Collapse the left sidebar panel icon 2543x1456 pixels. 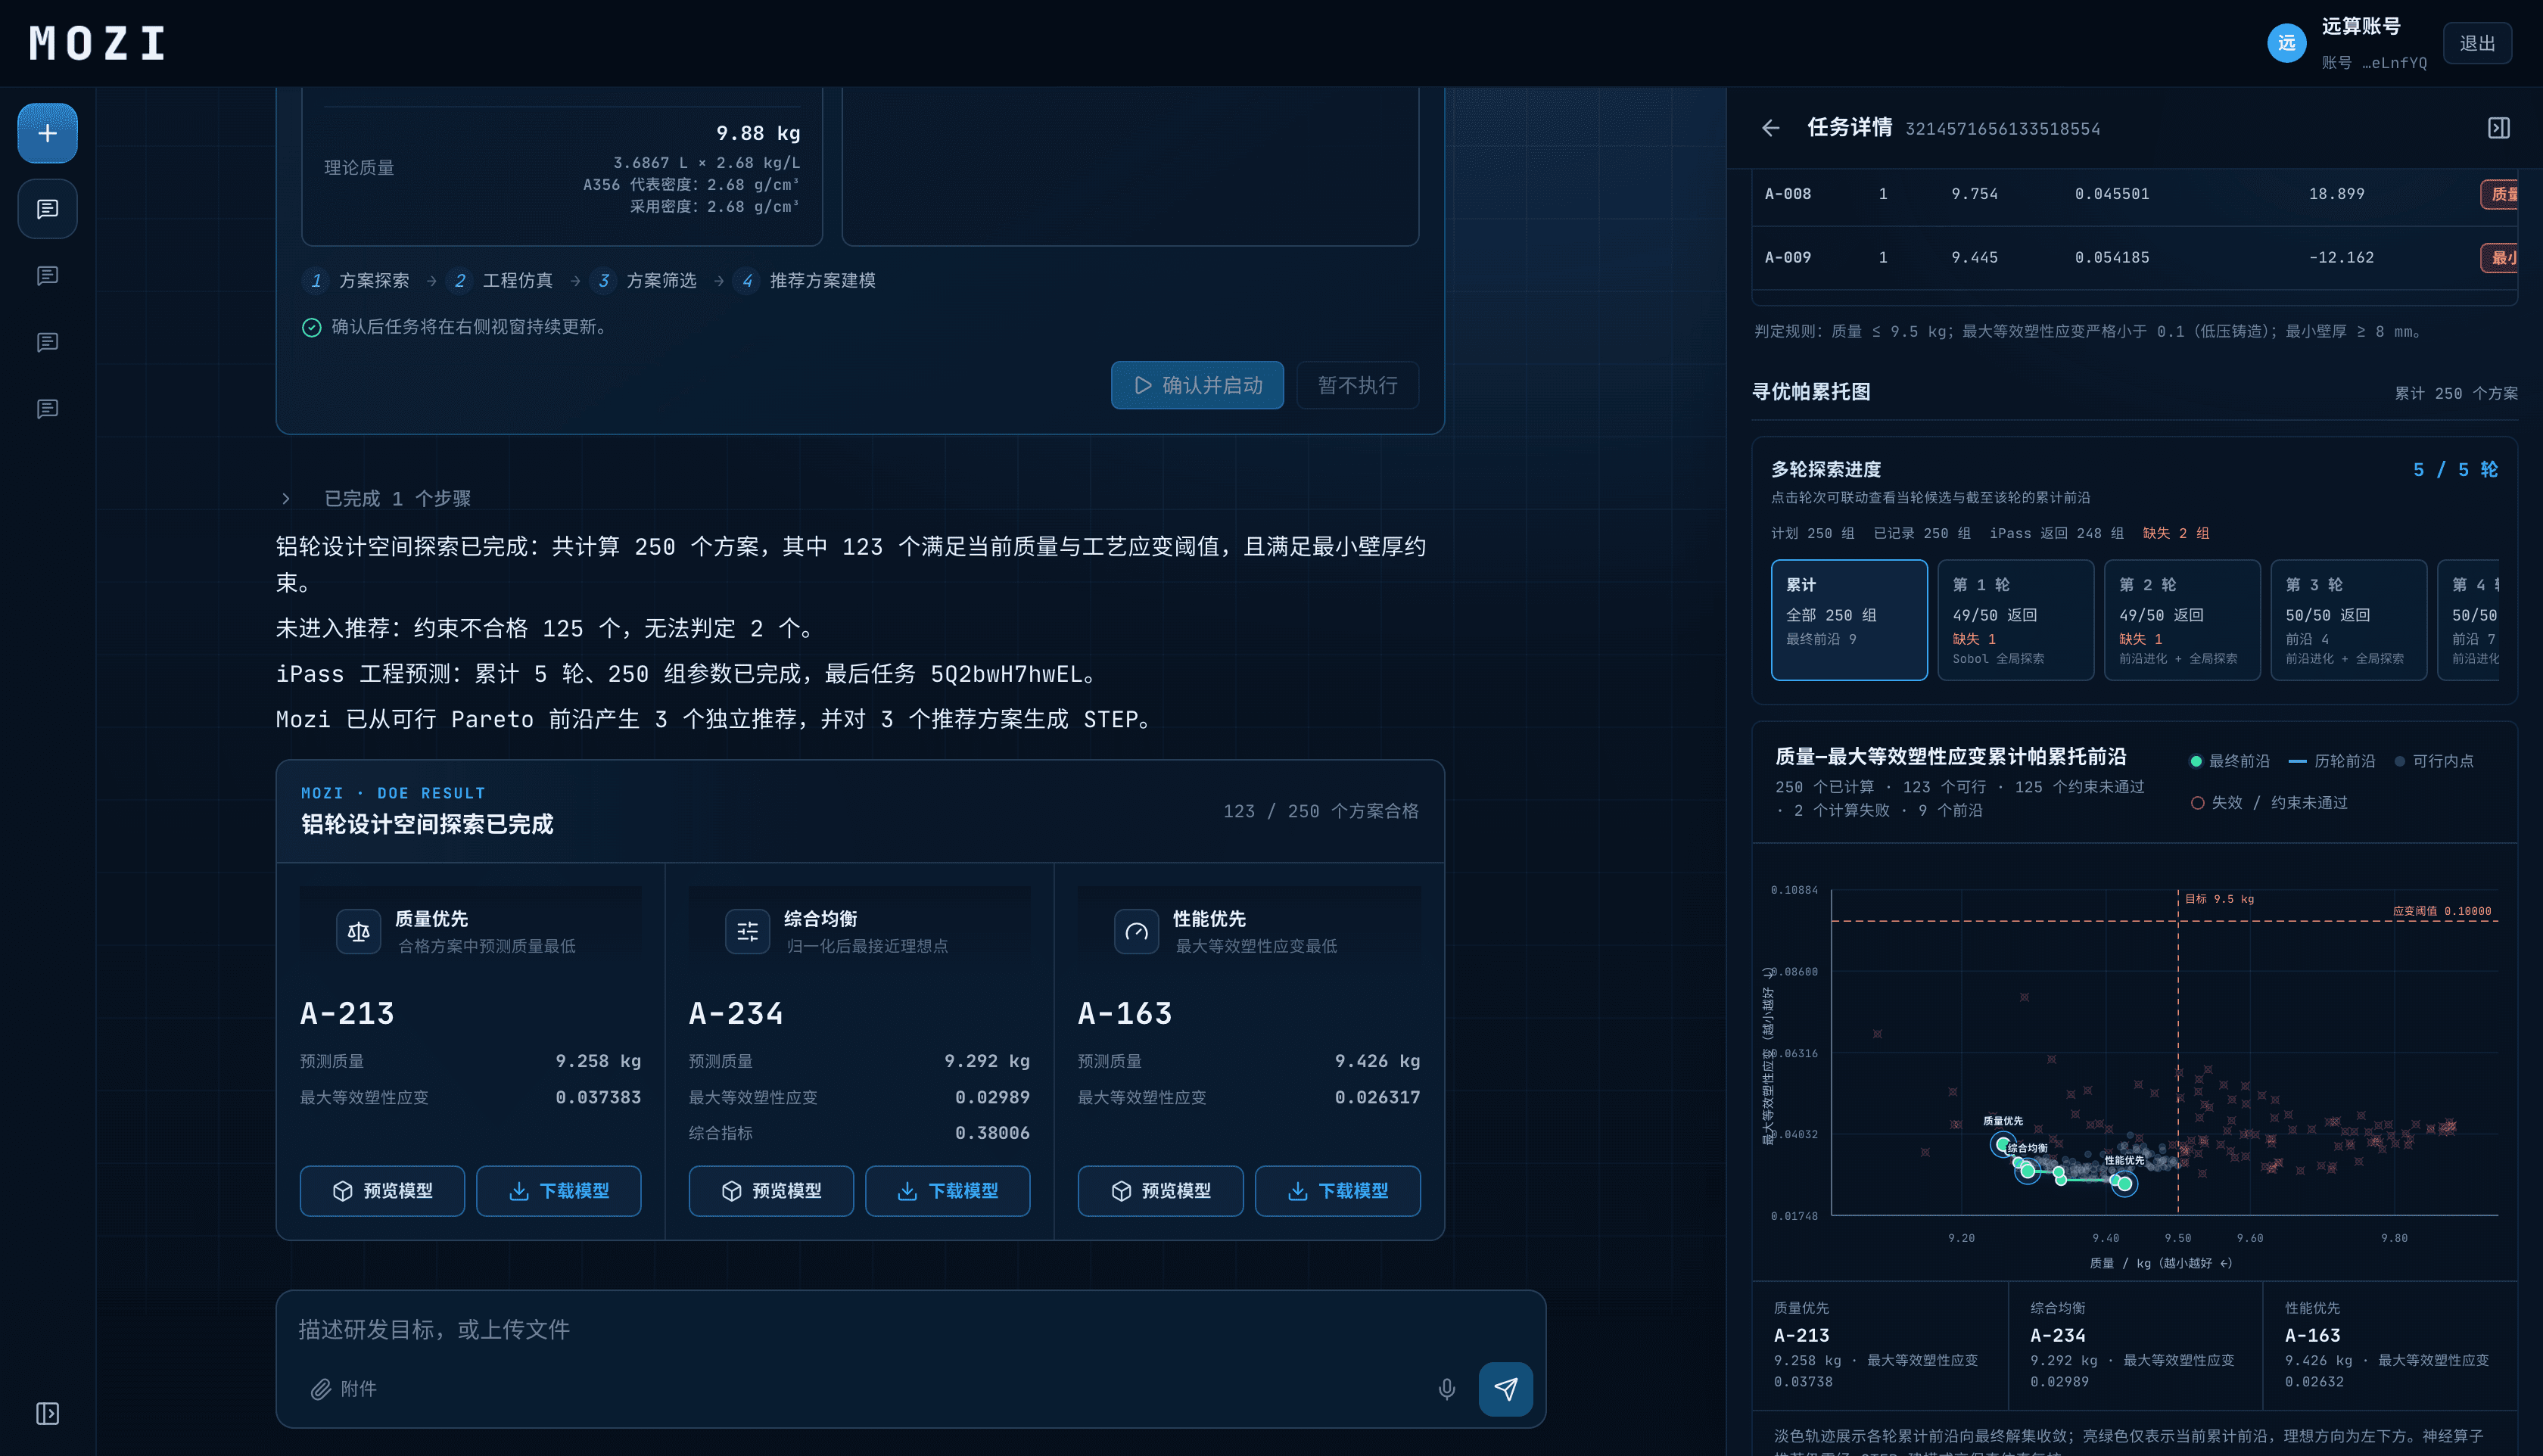[47, 1413]
